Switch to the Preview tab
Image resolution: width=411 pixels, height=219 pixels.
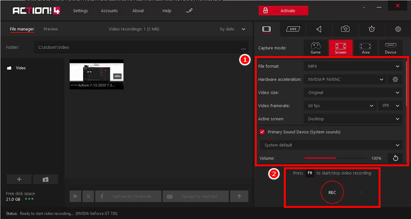click(x=51, y=29)
